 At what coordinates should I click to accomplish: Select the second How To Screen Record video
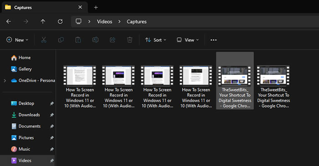click(118, 87)
